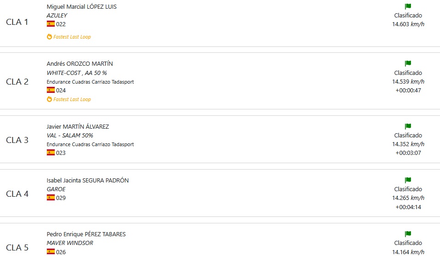Image resolution: width=440 pixels, height=256 pixels.
Task: Click the Spanish flag beside number 022
Action: (x=51, y=24)
